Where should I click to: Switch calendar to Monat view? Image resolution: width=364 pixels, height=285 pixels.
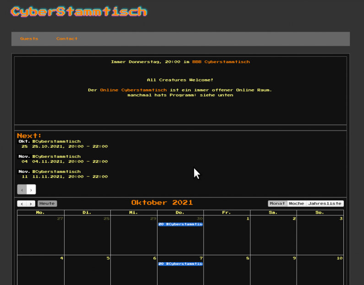point(277,204)
